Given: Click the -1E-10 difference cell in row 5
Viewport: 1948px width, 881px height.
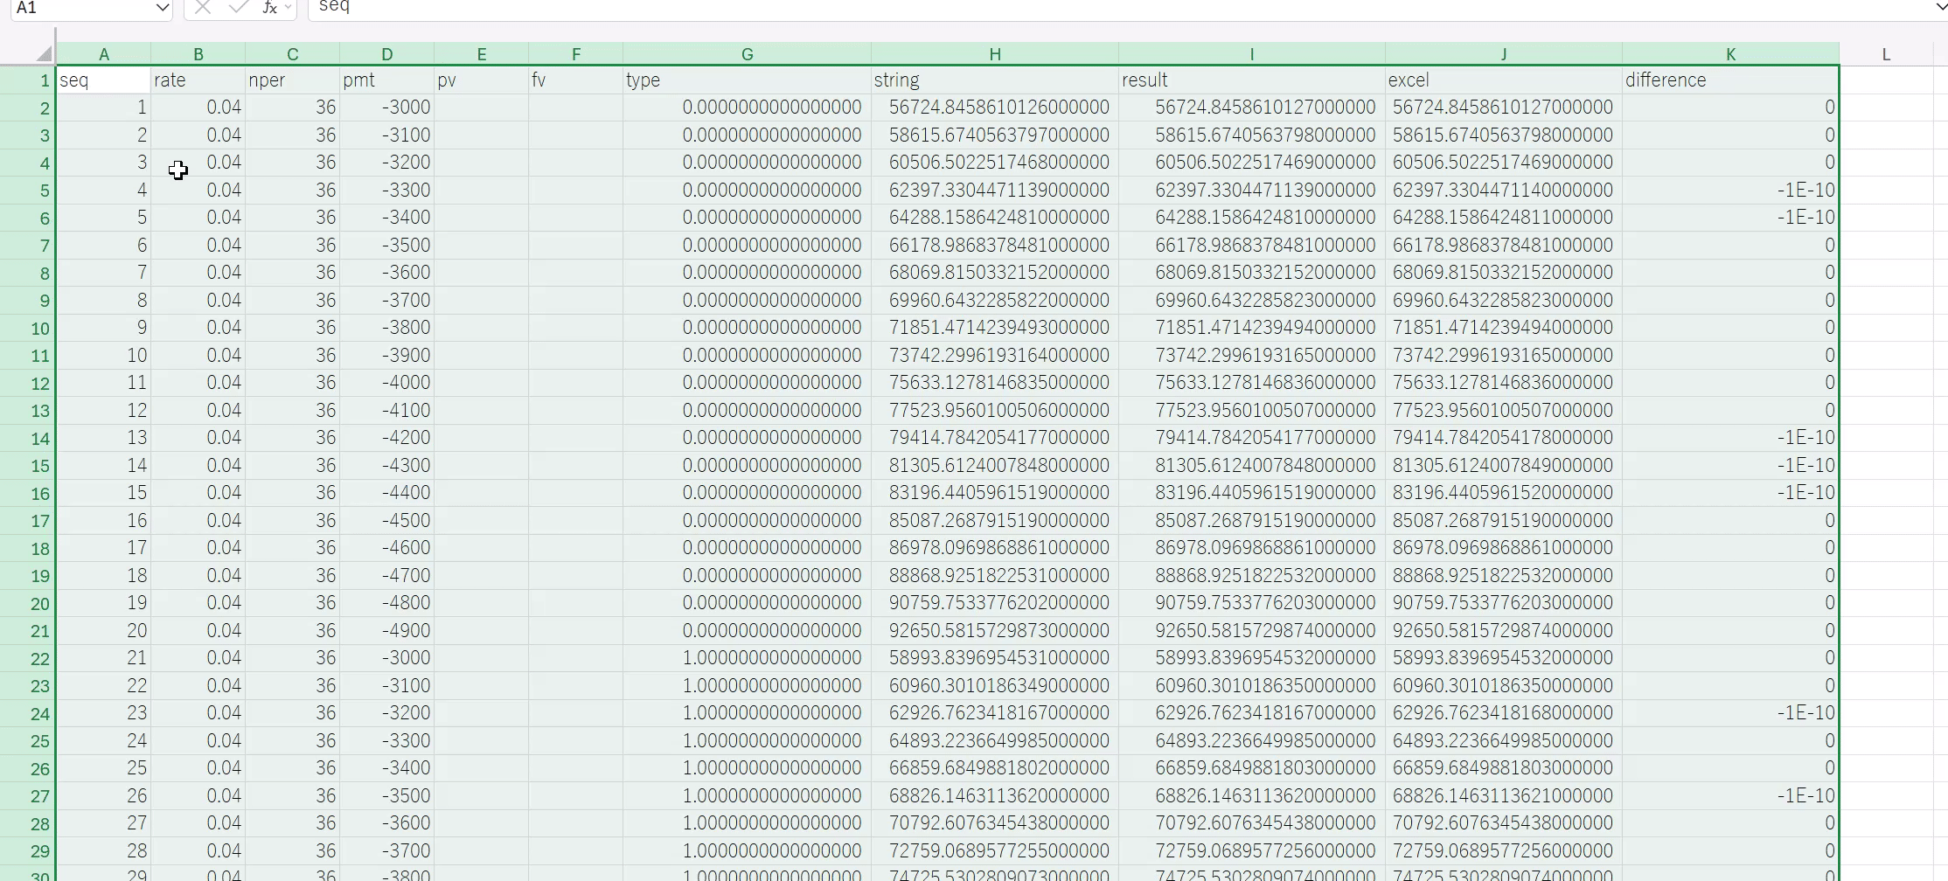Looking at the screenshot, I should (x=1731, y=191).
